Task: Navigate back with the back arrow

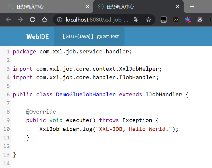Action: tap(8, 19)
